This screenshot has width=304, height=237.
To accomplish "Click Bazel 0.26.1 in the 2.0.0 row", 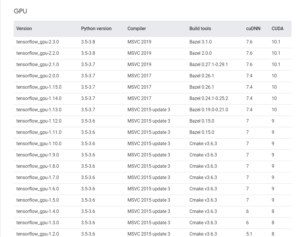I will 202,76.
